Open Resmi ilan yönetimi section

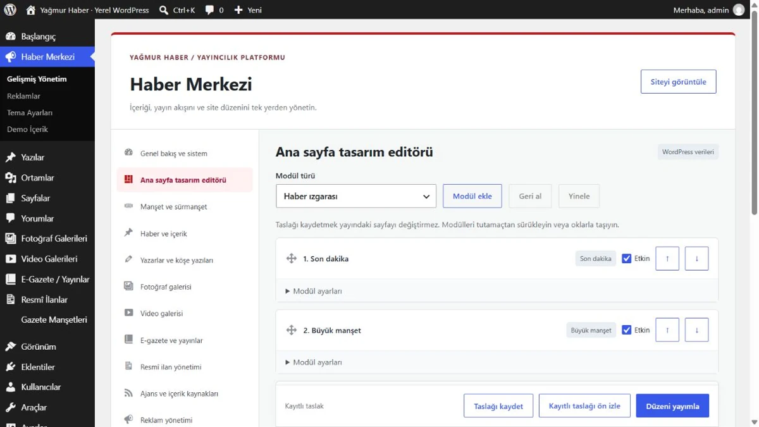(185, 367)
